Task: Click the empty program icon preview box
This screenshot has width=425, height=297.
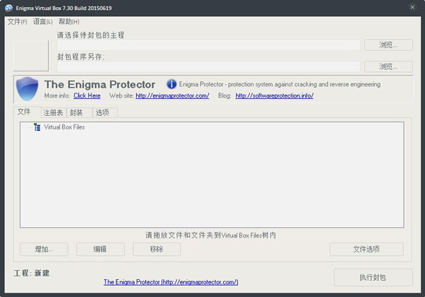Action: click(31, 56)
